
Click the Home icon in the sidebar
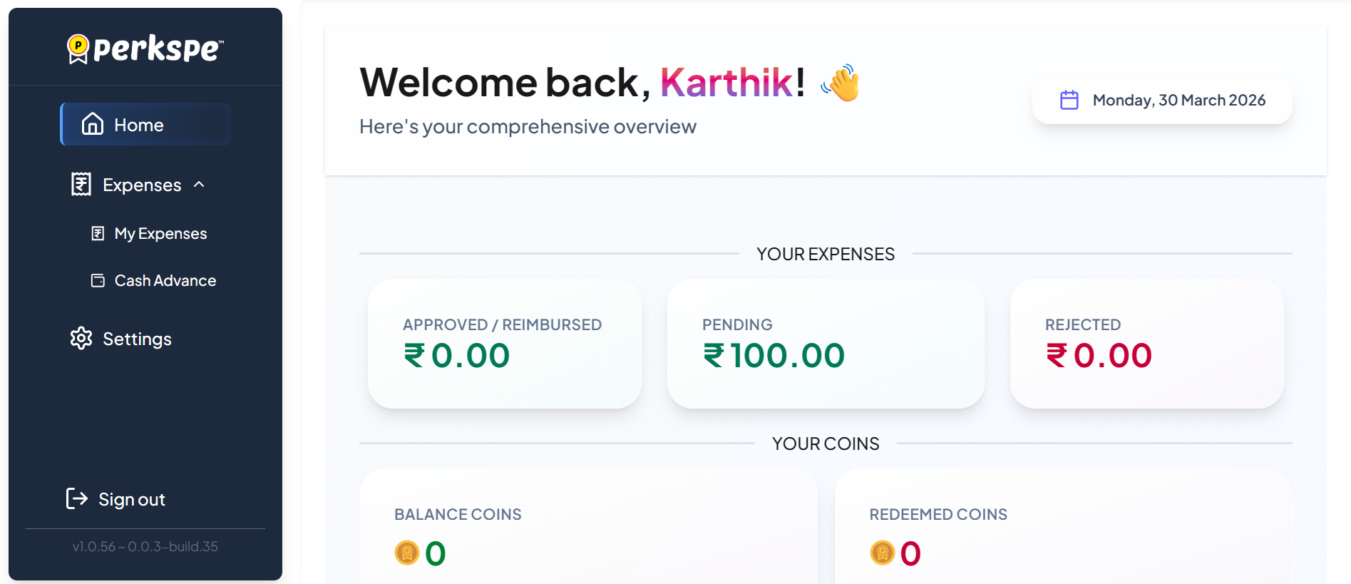(x=91, y=124)
